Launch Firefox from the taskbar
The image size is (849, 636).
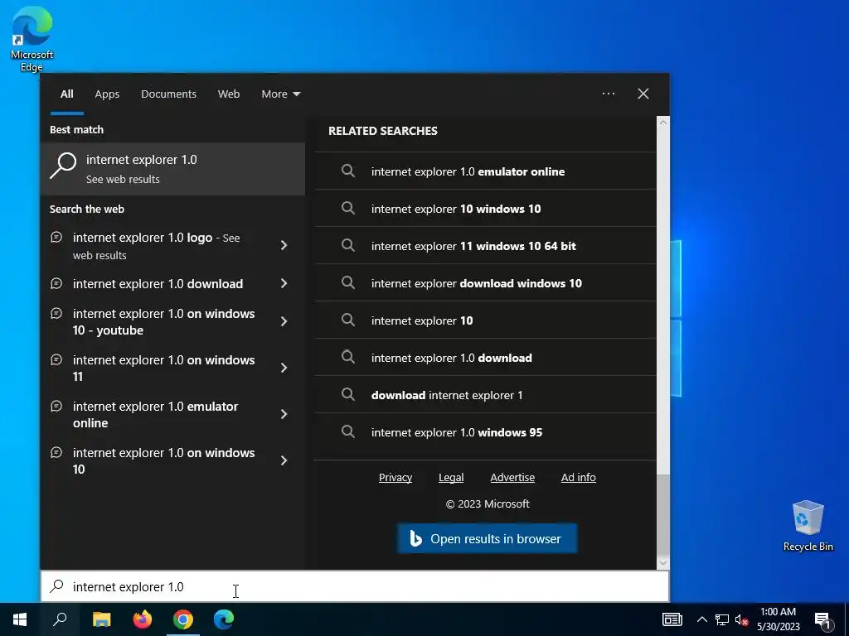[143, 619]
